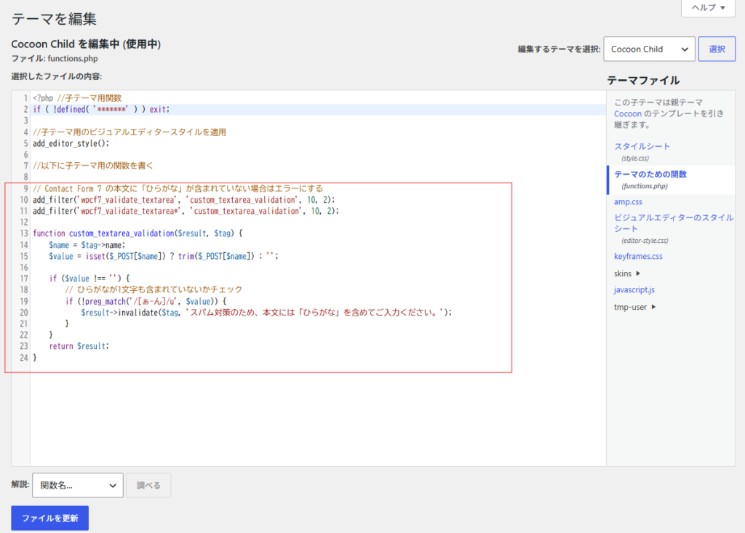Click the add_filter 'wpcf7_validate_textarea' line
745x533 pixels.
[x=184, y=200]
